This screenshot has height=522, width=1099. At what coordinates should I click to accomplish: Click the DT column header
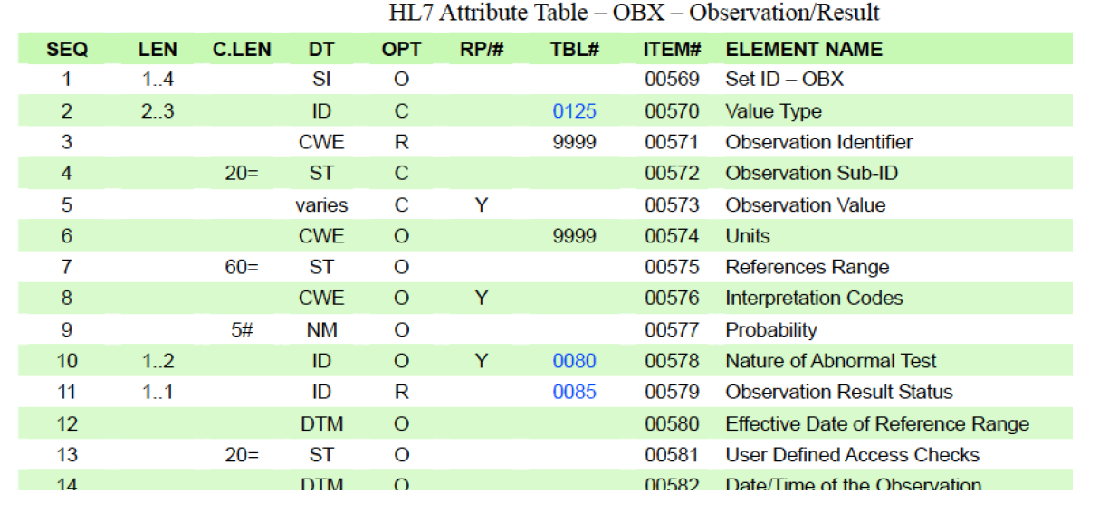pos(321,50)
